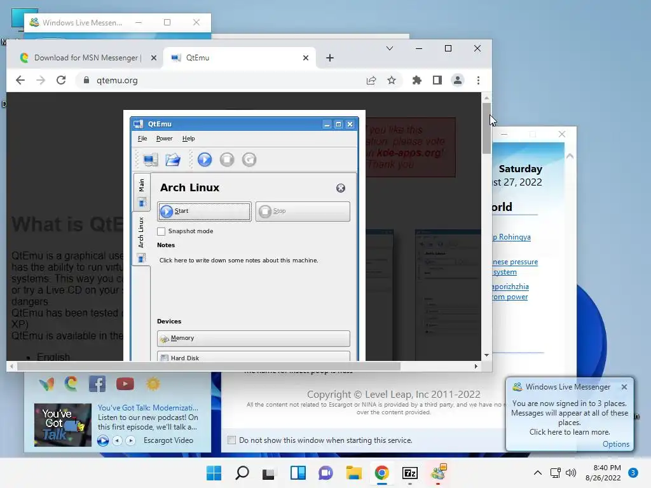Screen dimensions: 651x488
Task: Switch to the Download for MSN Messenger tab
Action: coord(88,58)
